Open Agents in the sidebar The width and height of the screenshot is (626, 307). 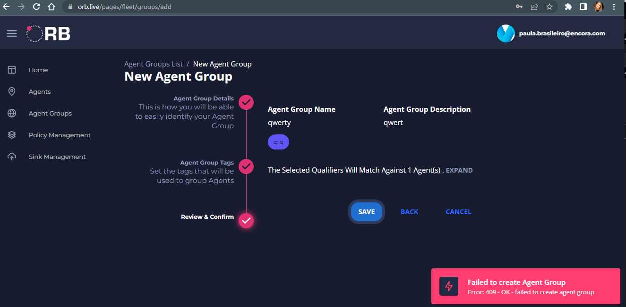pos(40,91)
